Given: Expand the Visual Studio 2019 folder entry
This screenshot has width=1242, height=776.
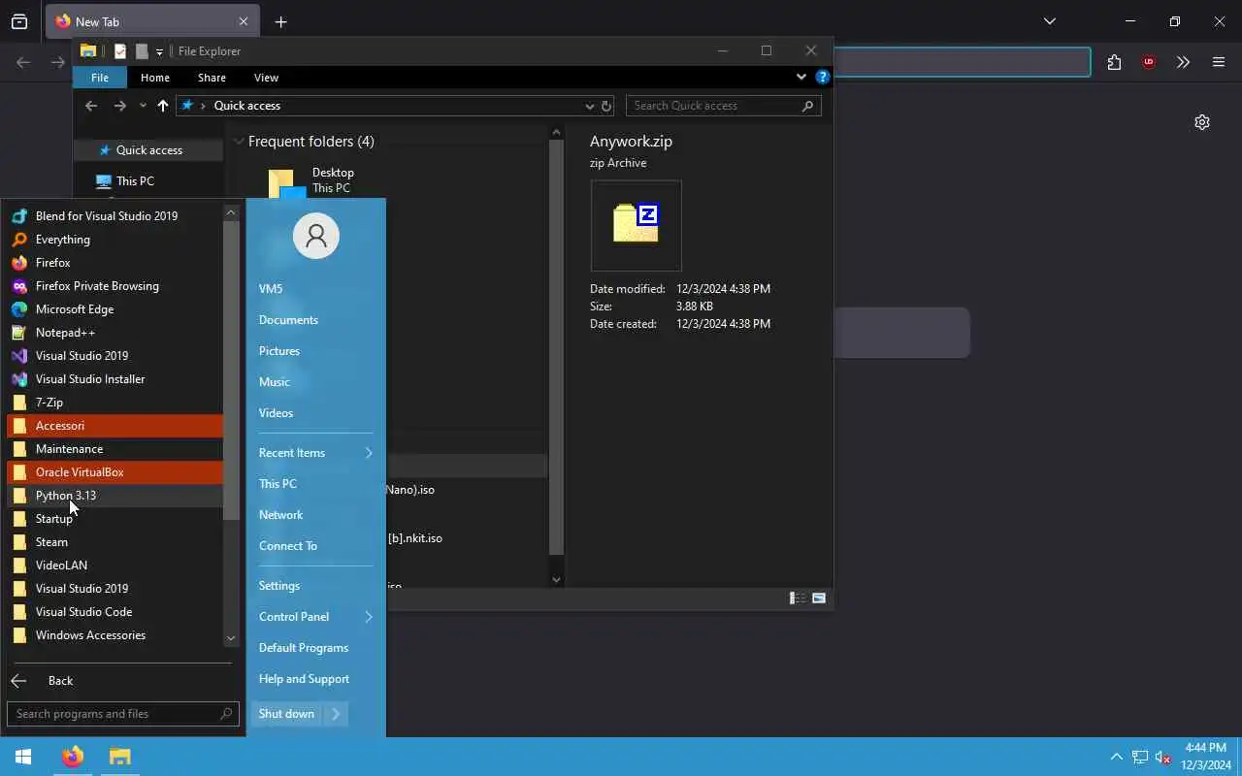Looking at the screenshot, I should click(114, 589).
